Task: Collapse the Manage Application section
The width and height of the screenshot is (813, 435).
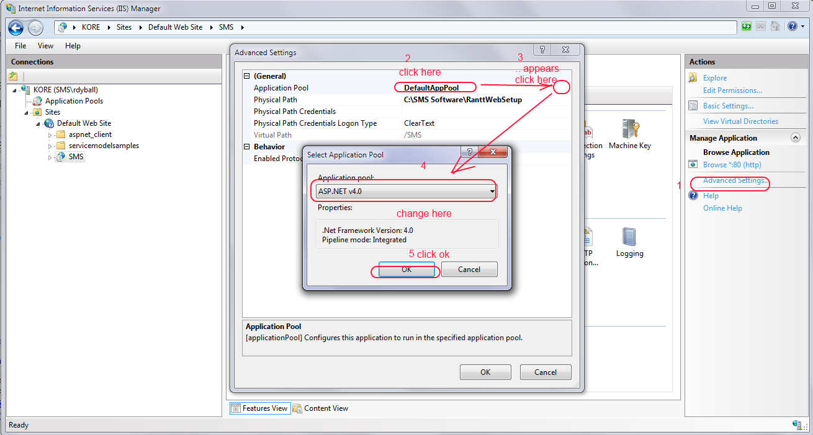Action: click(795, 138)
